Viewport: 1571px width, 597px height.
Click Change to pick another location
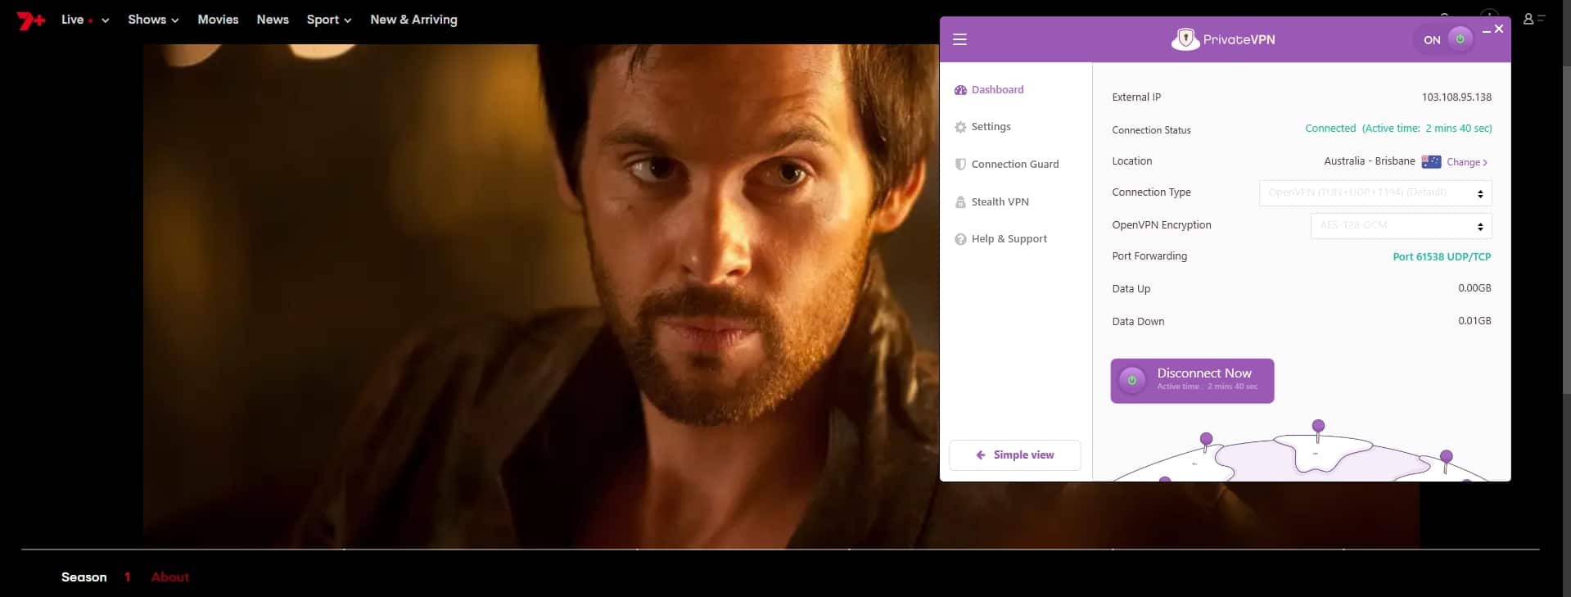pos(1467,162)
